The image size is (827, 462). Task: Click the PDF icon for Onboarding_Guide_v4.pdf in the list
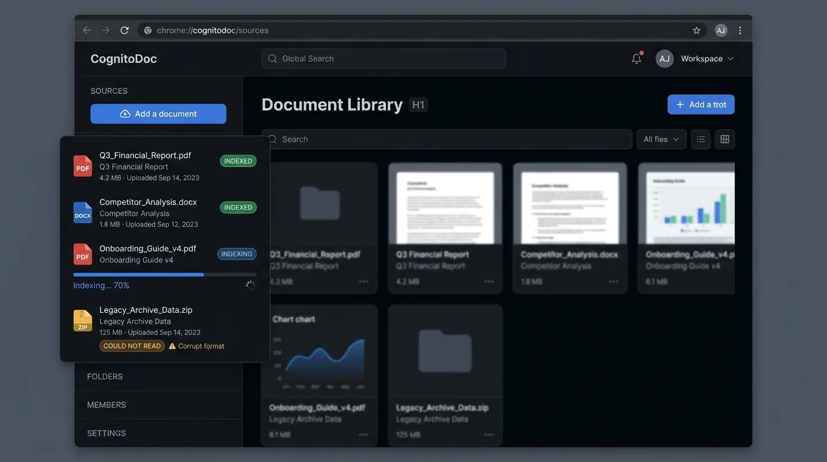[83, 254]
